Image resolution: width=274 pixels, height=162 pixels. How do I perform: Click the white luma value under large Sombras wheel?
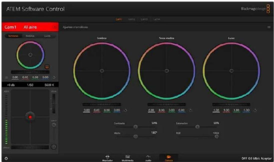tap(87, 110)
